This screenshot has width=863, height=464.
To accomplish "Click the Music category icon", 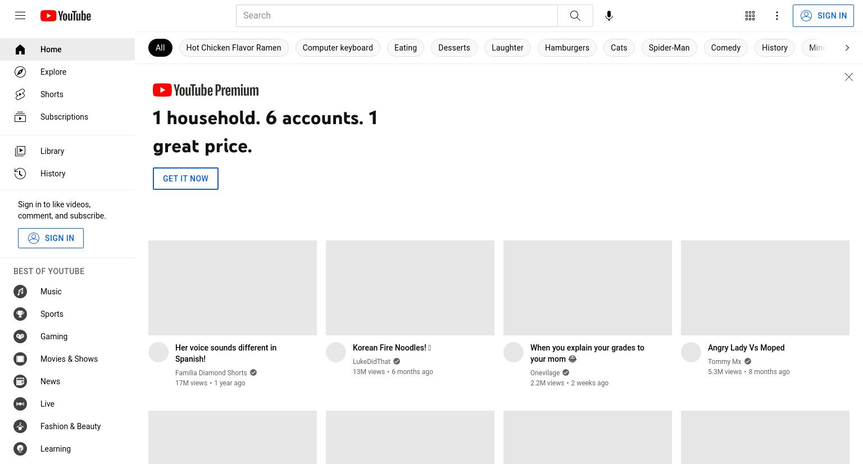I will pyautogui.click(x=20, y=292).
